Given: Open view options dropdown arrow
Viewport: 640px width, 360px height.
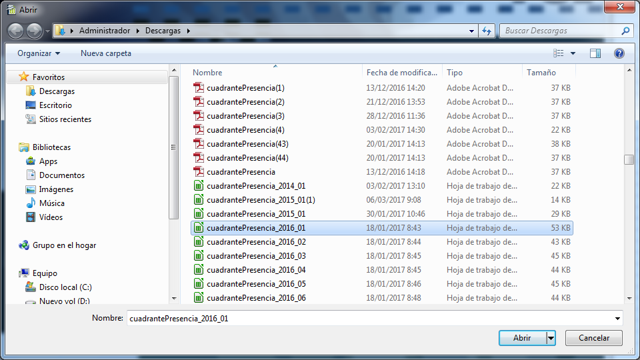Looking at the screenshot, I should (573, 53).
